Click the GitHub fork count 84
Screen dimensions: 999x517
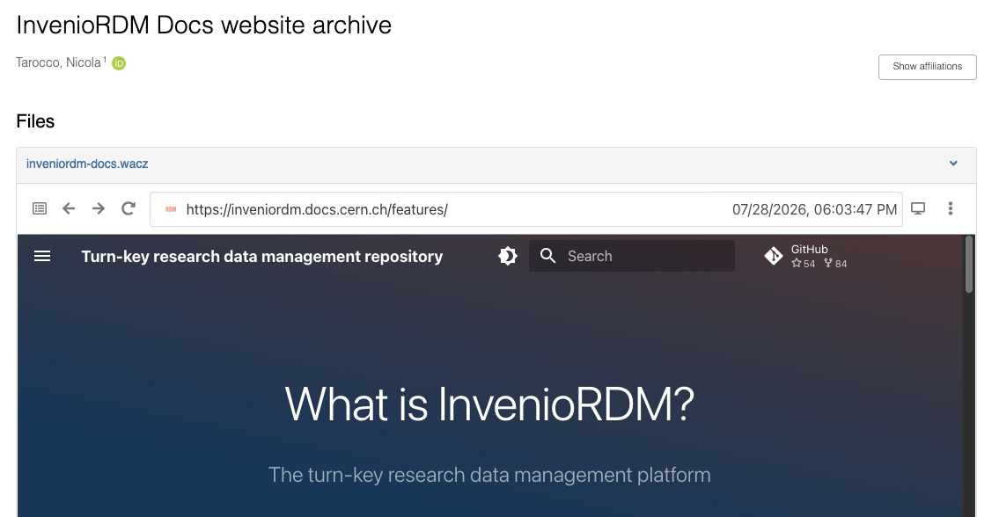[x=835, y=264]
